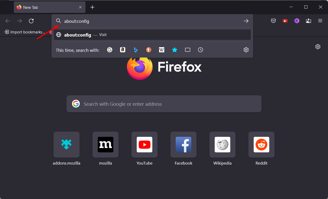328x199 pixels.
Task: Select the New Tab tab
Action: (x=49, y=7)
